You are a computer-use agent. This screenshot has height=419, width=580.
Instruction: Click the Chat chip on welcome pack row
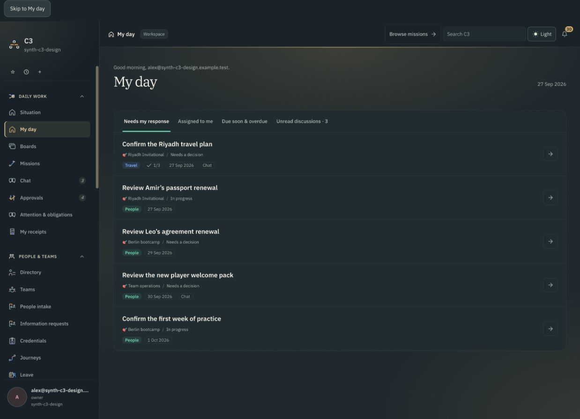(186, 297)
